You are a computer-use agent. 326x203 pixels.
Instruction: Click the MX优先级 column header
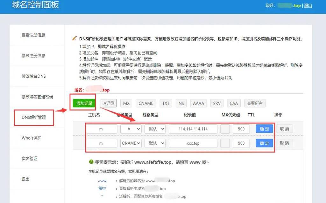(231, 115)
